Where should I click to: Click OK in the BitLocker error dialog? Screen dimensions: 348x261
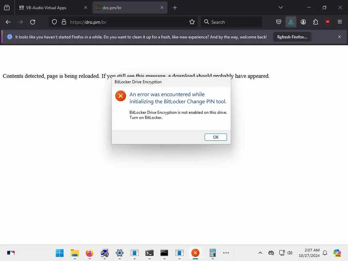coord(215,137)
